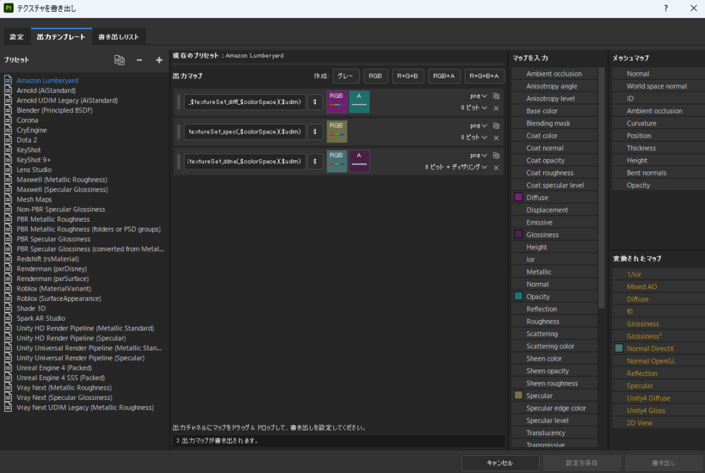This screenshot has width=705, height=473.
Task: Click Dota 2 preset file icon
Action: tap(8, 140)
